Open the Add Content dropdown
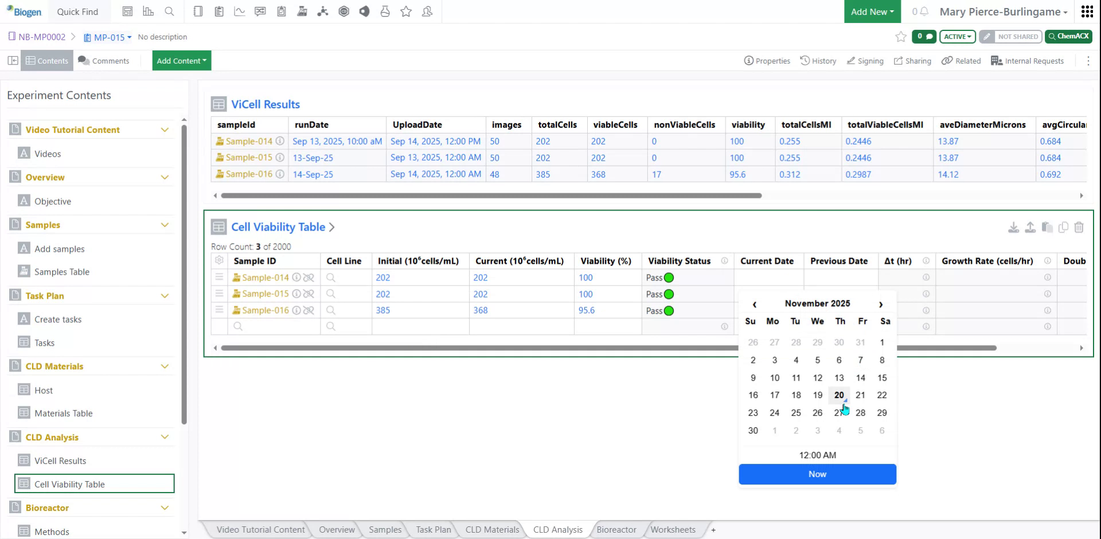This screenshot has height=539, width=1101. click(x=181, y=60)
